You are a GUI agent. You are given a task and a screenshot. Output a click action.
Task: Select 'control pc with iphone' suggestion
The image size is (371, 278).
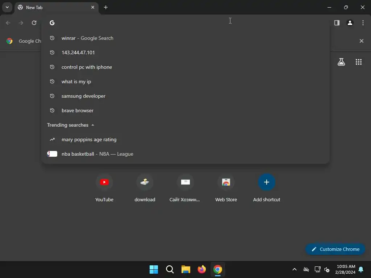185,67
